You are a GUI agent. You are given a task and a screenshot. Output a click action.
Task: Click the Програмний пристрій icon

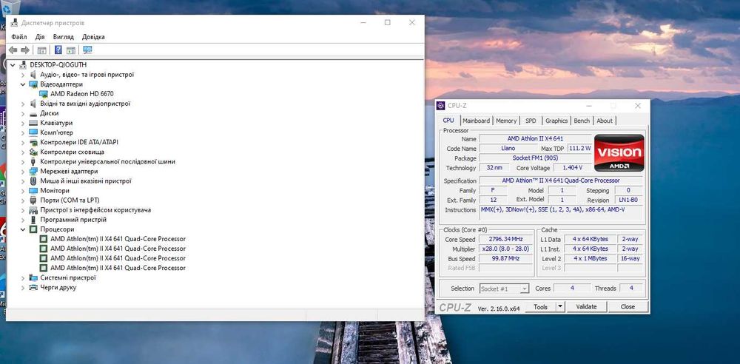pos(33,220)
